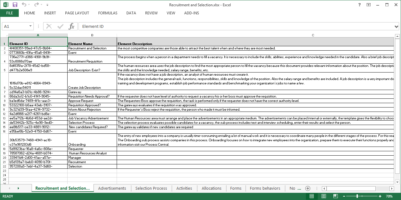Click the Excel application icon in title bar
The image size is (401, 200).
(6, 5)
